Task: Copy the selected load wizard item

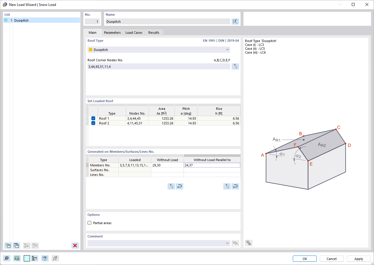Action: [16, 245]
